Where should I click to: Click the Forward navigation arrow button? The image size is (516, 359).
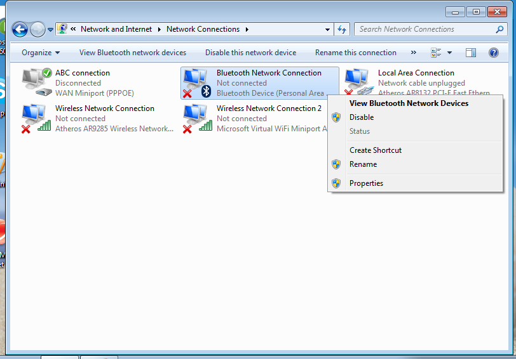click(37, 30)
